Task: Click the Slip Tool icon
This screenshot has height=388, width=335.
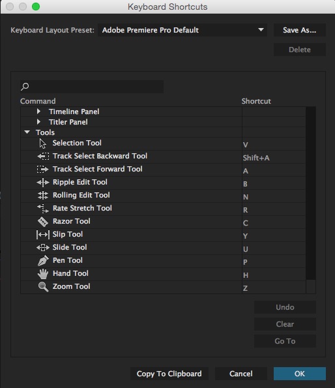Action: point(43,234)
